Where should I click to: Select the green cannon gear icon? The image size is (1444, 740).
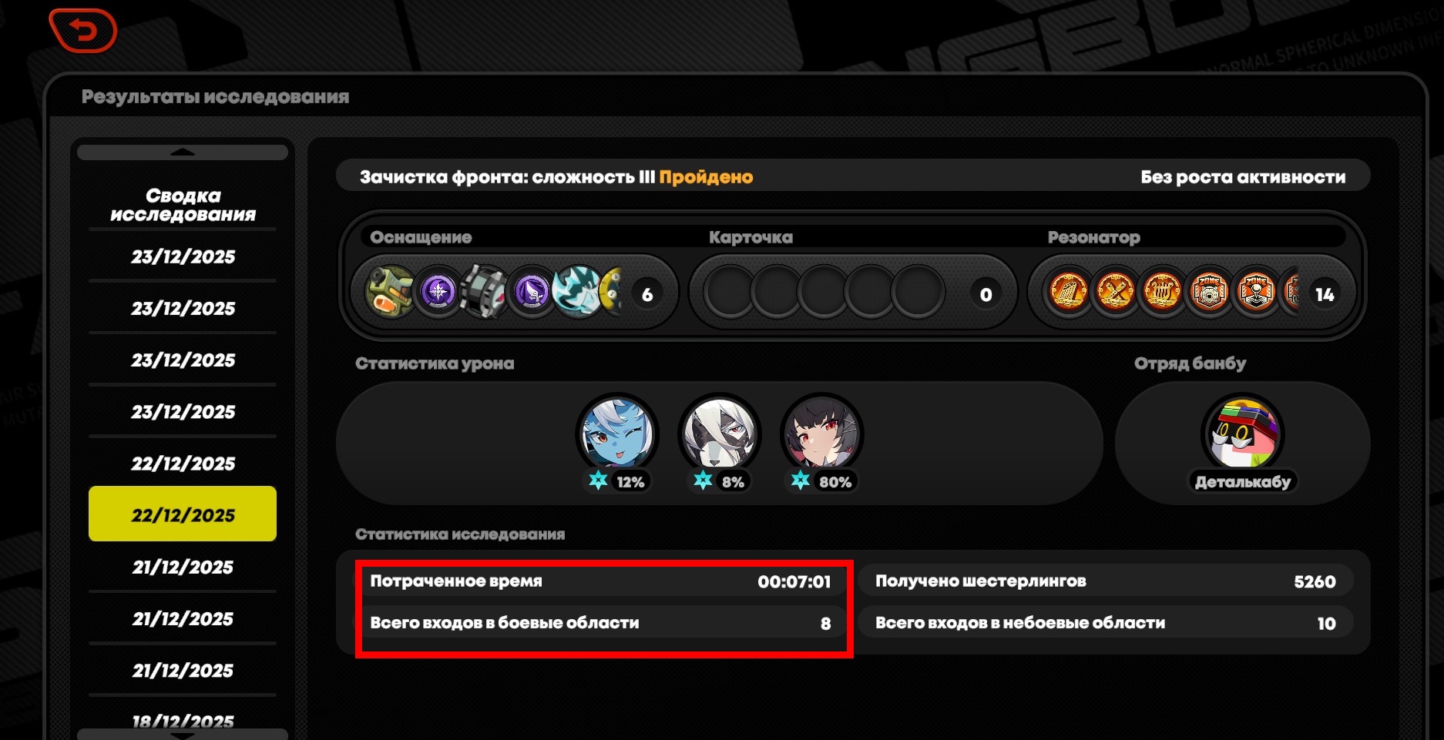click(390, 293)
